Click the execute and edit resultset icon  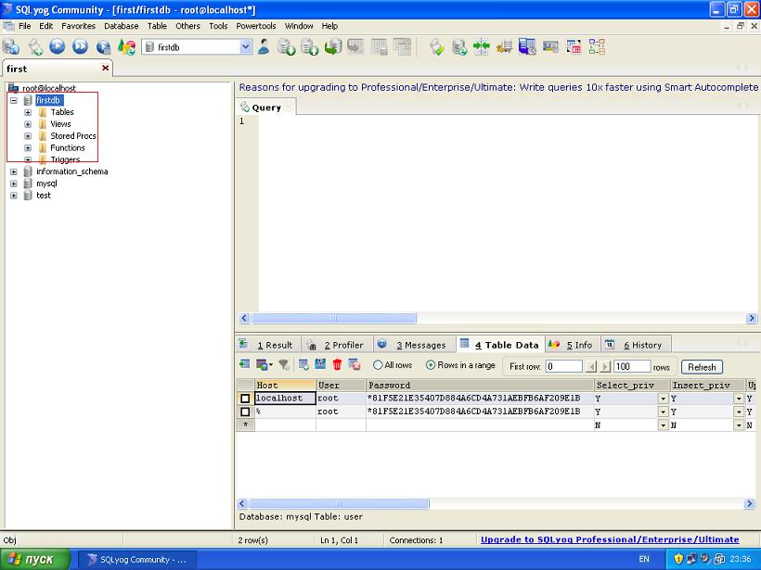pos(103,47)
